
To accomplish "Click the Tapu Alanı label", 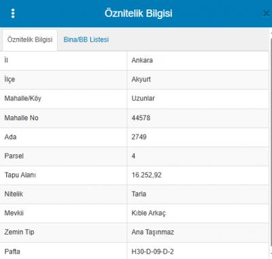I will (20, 175).
